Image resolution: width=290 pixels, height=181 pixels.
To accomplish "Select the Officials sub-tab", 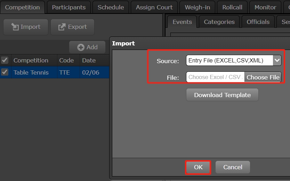I will coord(258,22).
